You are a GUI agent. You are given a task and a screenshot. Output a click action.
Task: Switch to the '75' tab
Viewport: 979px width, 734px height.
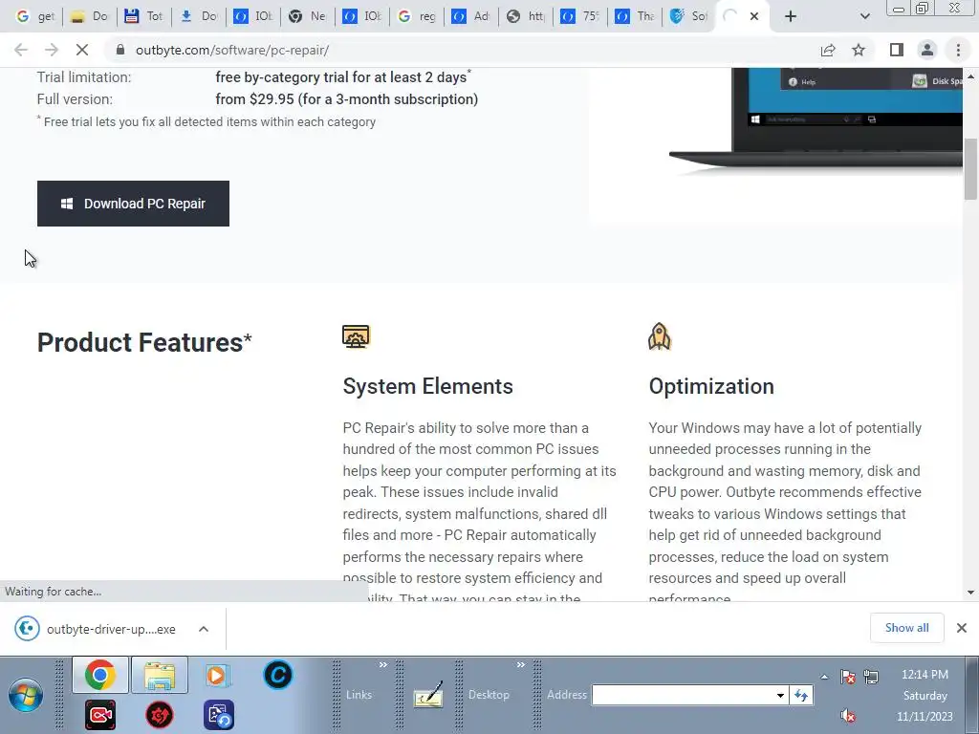point(580,17)
